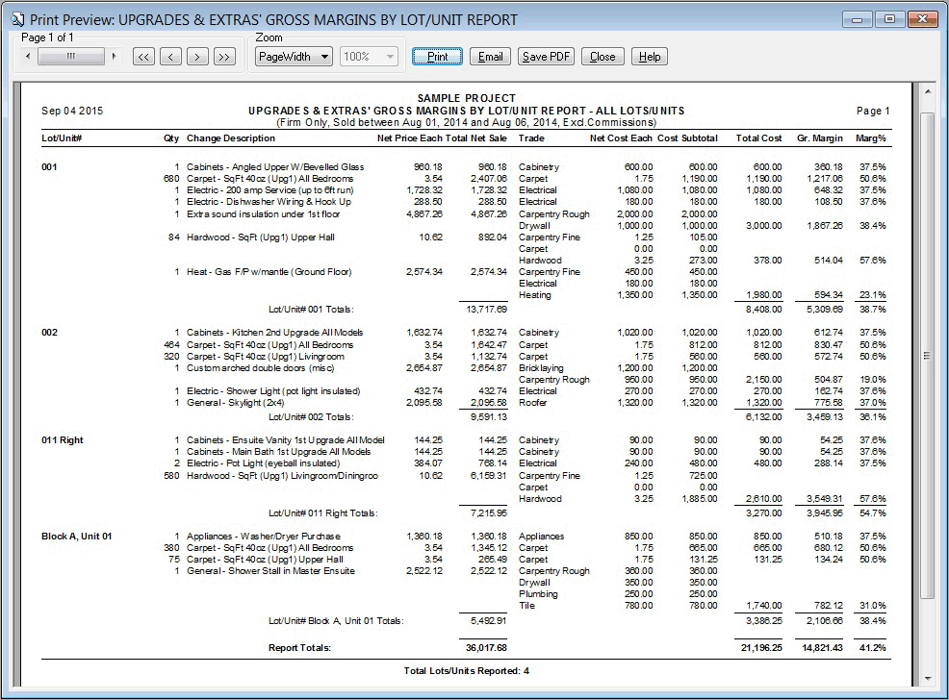
Task: Maximize the Print Preview window
Action: [889, 19]
